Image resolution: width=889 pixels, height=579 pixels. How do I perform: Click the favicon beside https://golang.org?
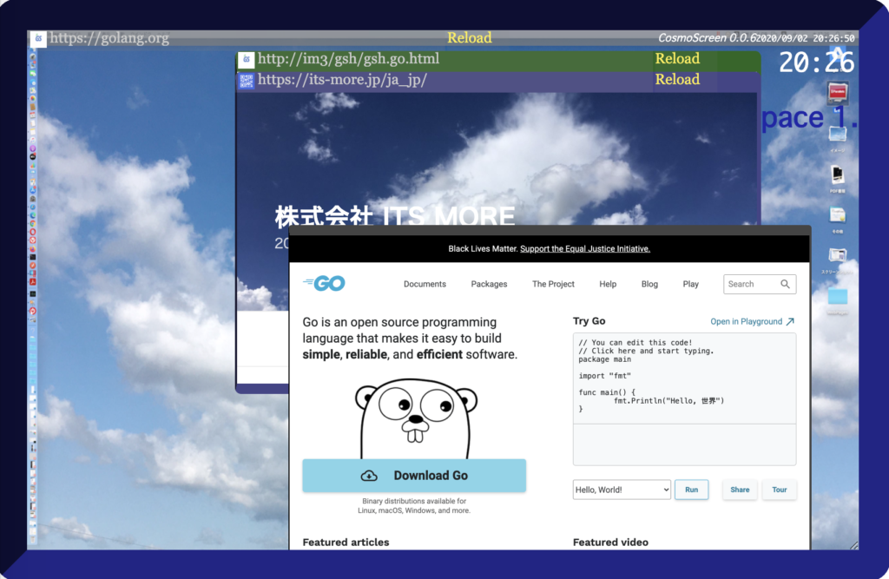[38, 39]
